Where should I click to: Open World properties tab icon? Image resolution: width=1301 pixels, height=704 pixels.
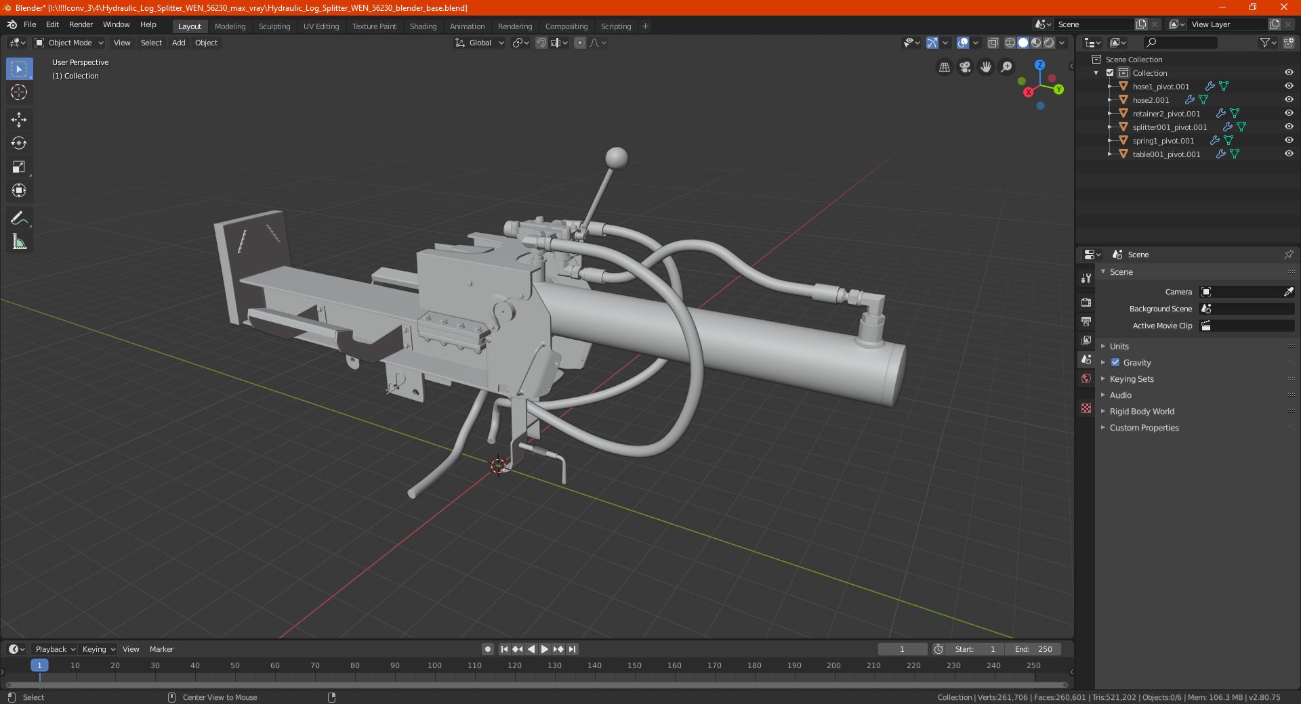[x=1086, y=378]
